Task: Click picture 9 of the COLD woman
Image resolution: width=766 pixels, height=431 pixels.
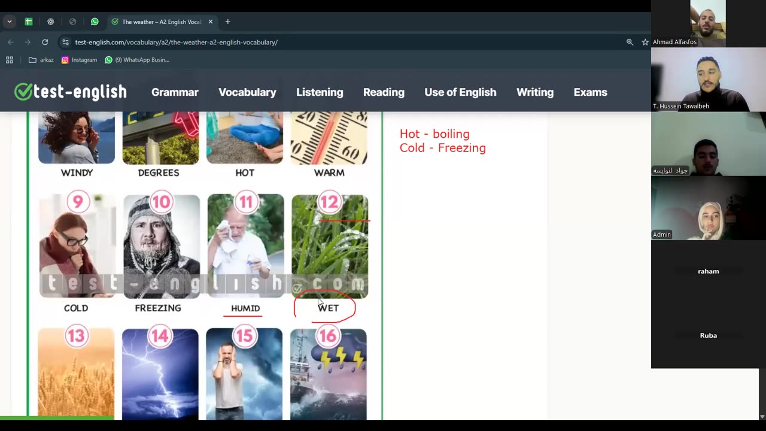Action: tap(78, 245)
